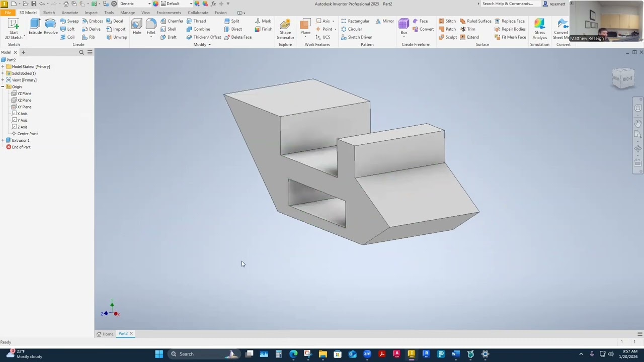The image size is (644, 362).
Task: Choose the Ruled Surface command
Action: click(475, 21)
